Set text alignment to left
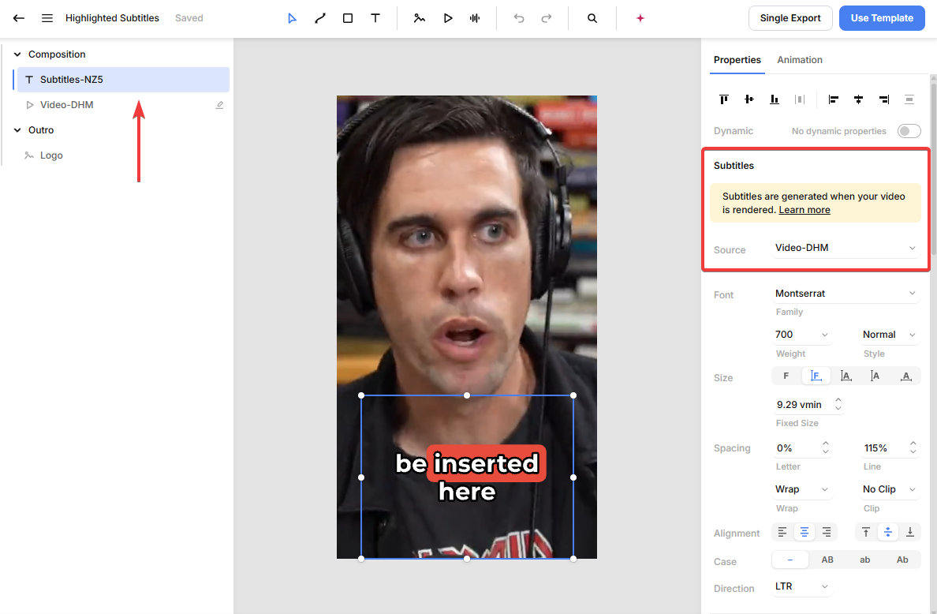Screen dimensions: 937x614 [782, 531]
